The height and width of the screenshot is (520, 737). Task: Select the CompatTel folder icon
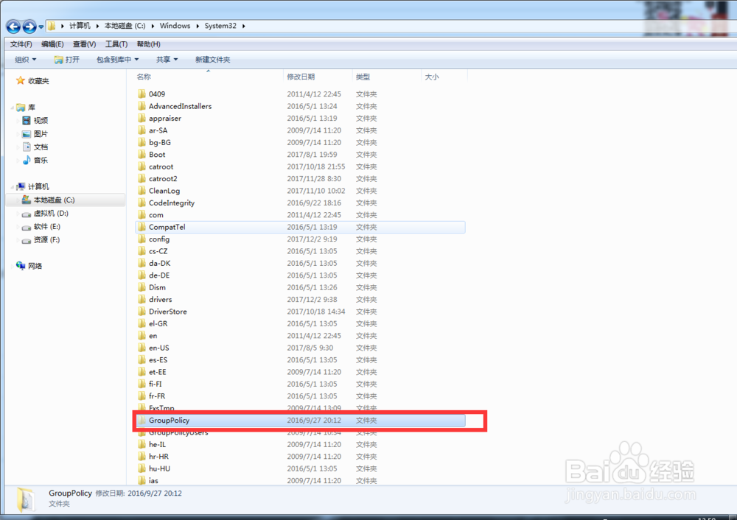pos(142,226)
